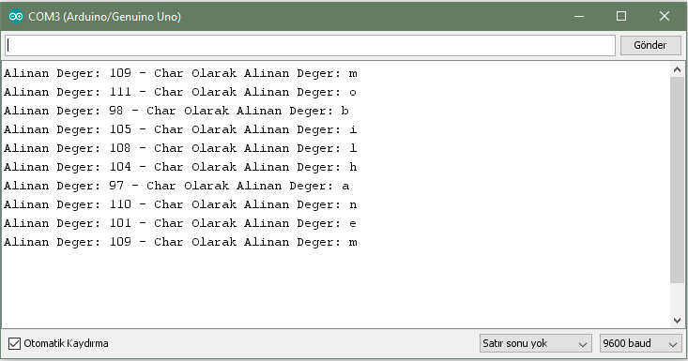This screenshot has height=361, width=688.
Task: Click output line with value 98 char b
Action: [176, 111]
